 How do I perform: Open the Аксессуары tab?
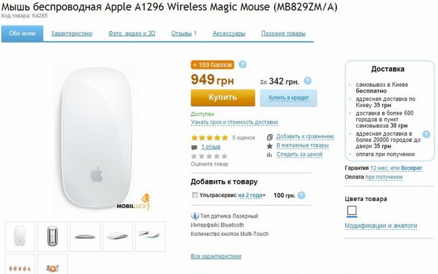[229, 34]
